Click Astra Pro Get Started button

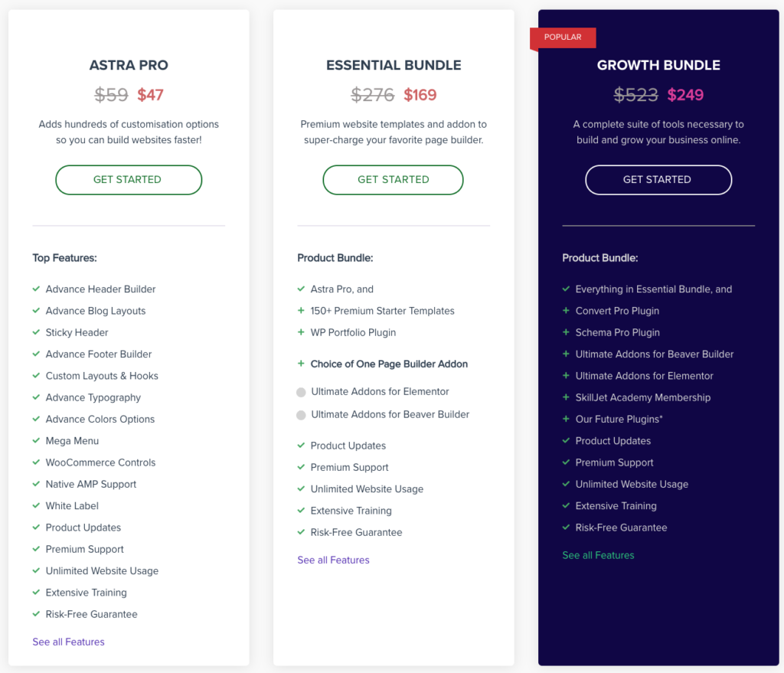129,180
